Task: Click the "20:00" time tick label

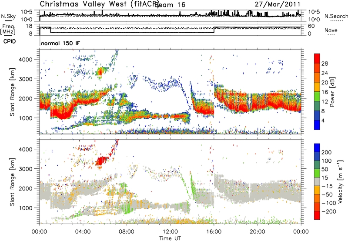Action: (x=257, y=232)
